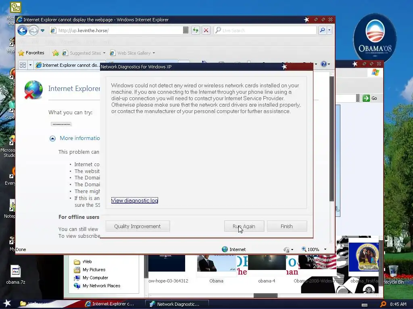Click the star Start button on taskbar
413x309 pixels.
click(7, 303)
